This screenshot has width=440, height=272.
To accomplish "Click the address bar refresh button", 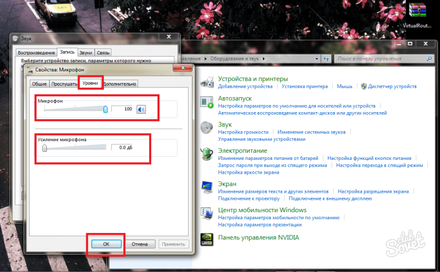I will pyautogui.click(x=326, y=59).
